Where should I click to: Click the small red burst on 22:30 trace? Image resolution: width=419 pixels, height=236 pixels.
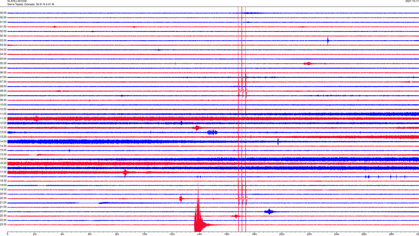tap(235, 216)
